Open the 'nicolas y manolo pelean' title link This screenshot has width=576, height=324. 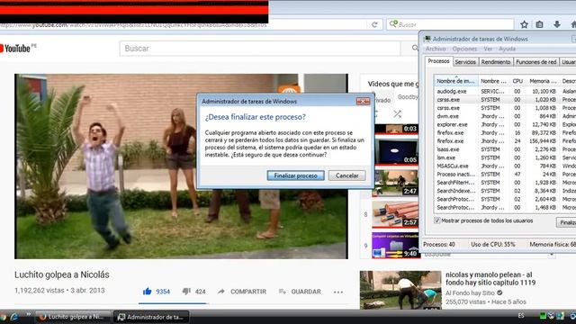pos(490,278)
